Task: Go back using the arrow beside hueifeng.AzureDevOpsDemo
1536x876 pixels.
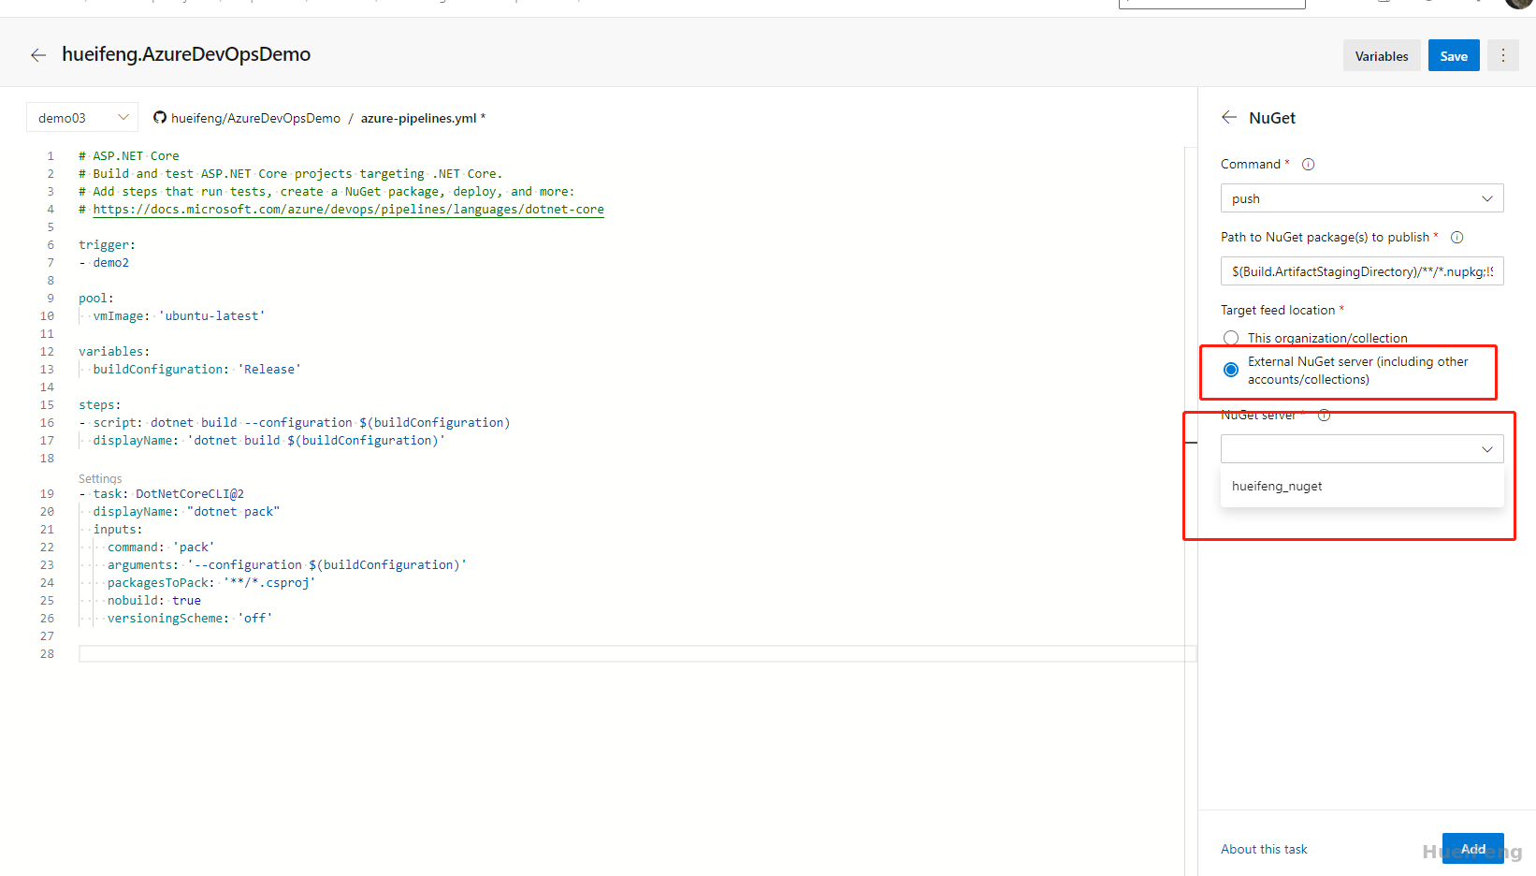Action: pos(38,55)
